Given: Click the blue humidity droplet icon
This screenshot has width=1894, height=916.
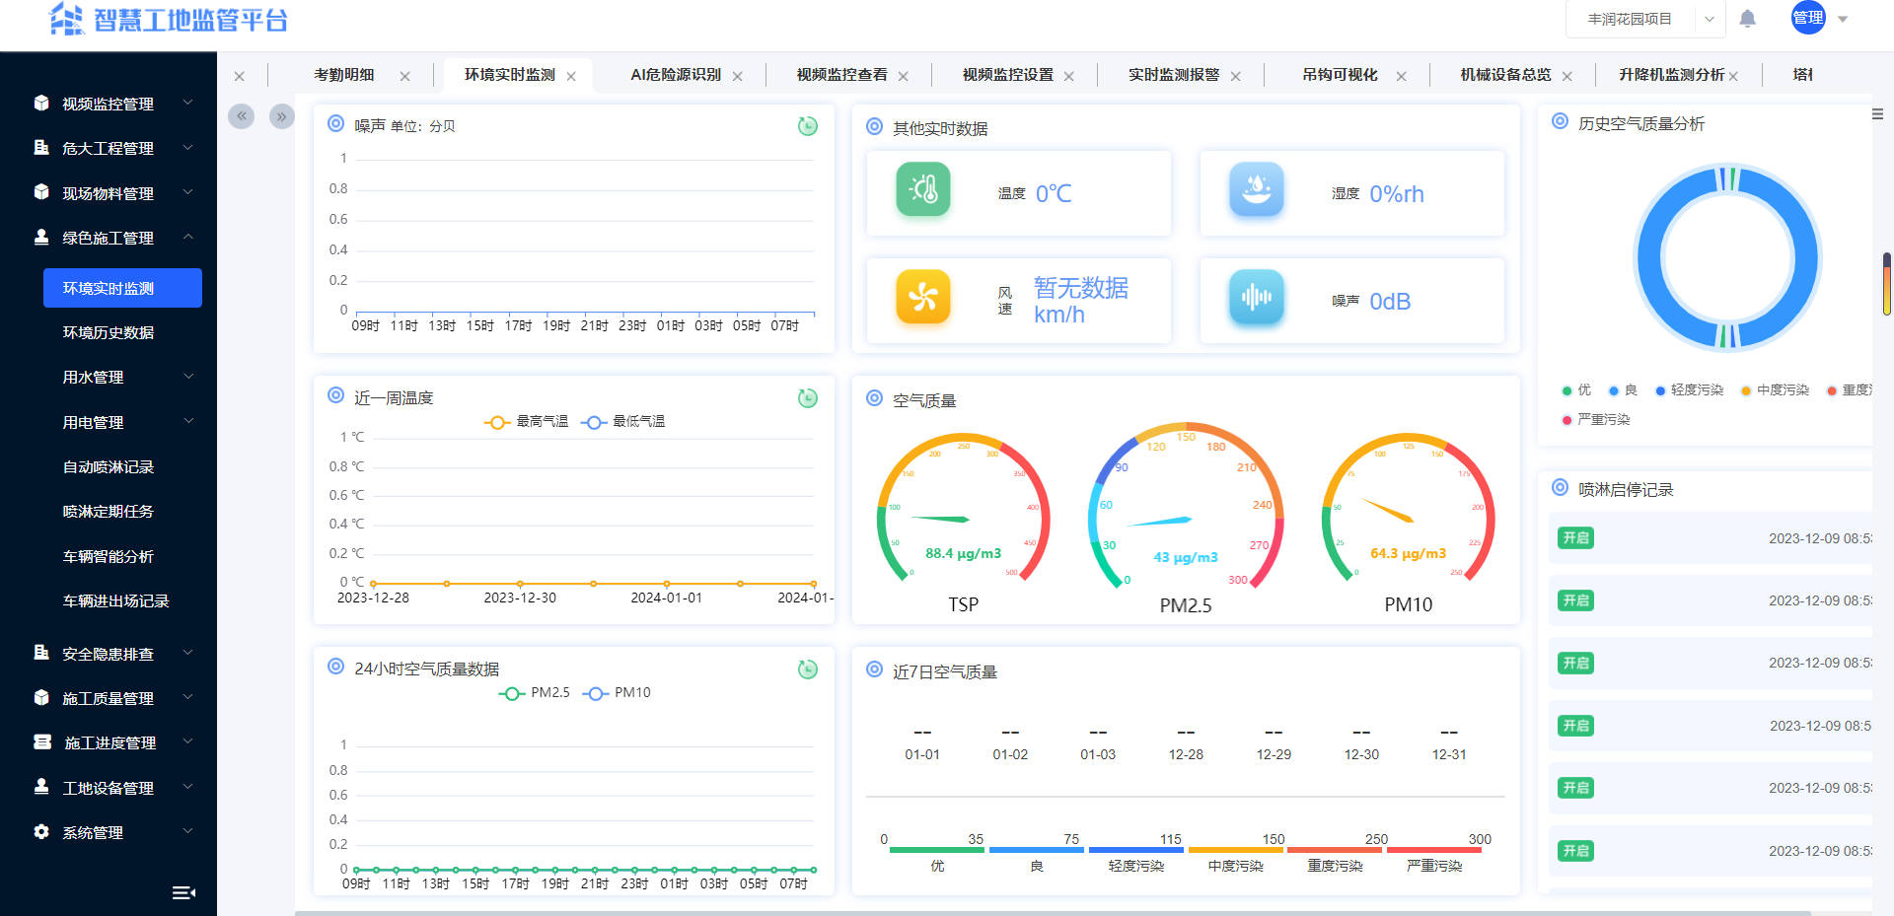Looking at the screenshot, I should [x=1257, y=189].
